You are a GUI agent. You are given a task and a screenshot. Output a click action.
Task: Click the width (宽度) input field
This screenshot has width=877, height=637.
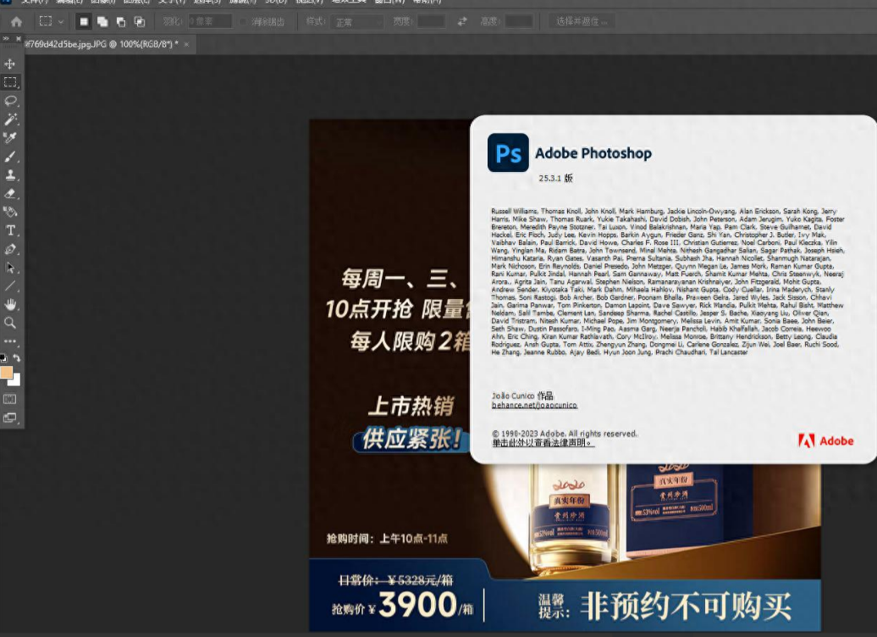point(431,22)
